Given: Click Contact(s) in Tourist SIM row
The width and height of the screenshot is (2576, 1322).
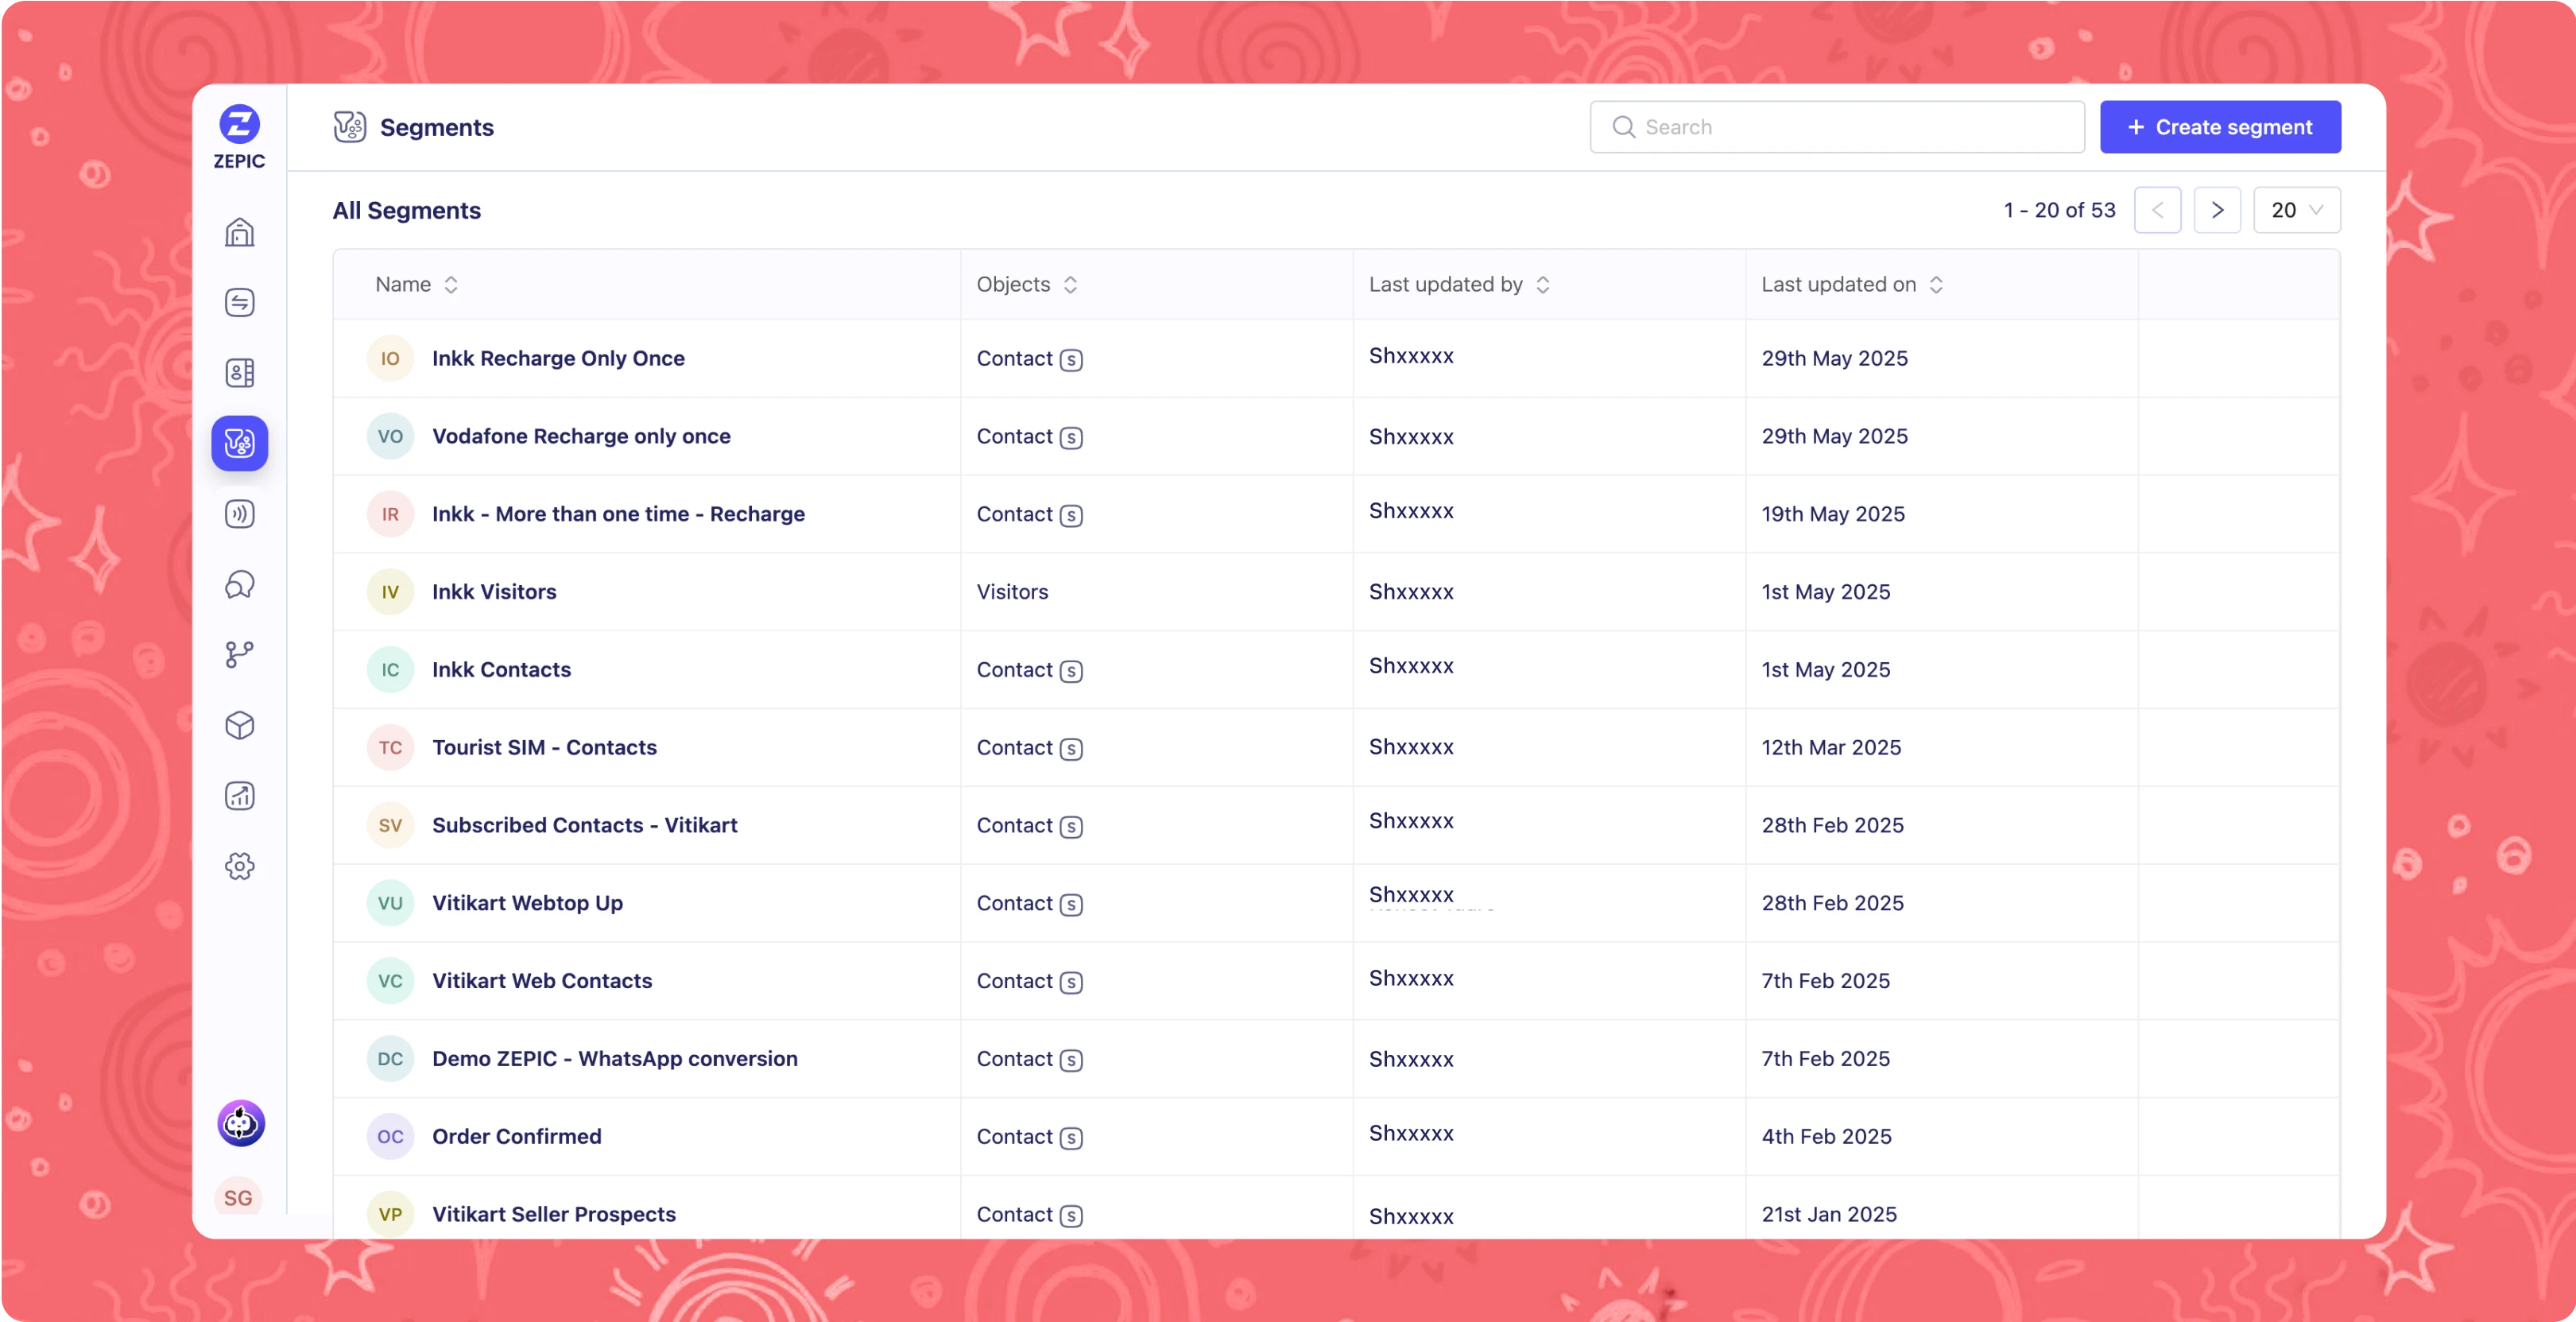Looking at the screenshot, I should pos(1029,748).
